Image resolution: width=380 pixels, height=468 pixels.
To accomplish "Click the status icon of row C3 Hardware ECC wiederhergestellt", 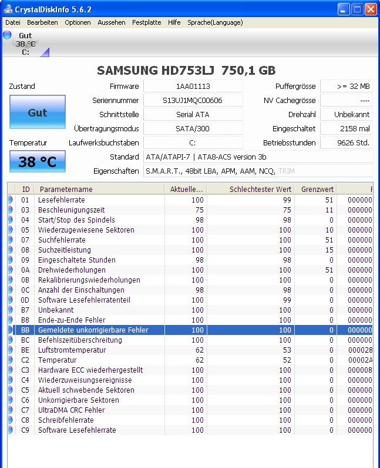I will 11,370.
